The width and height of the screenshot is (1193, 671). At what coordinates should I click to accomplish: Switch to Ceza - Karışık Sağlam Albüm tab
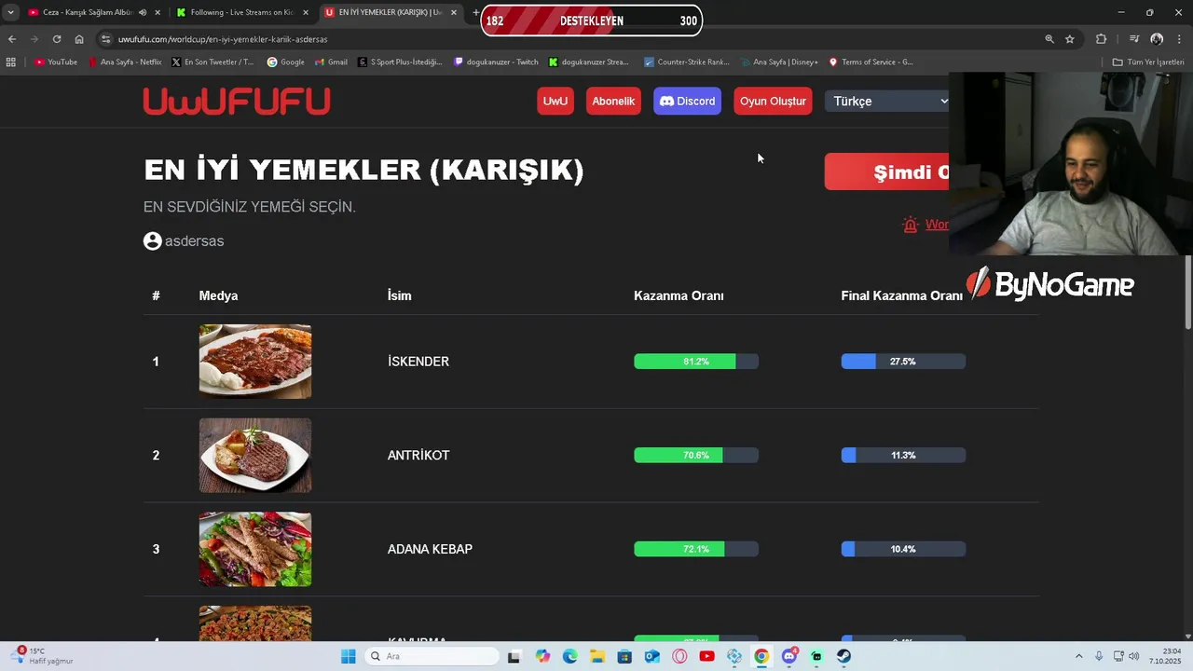click(93, 12)
